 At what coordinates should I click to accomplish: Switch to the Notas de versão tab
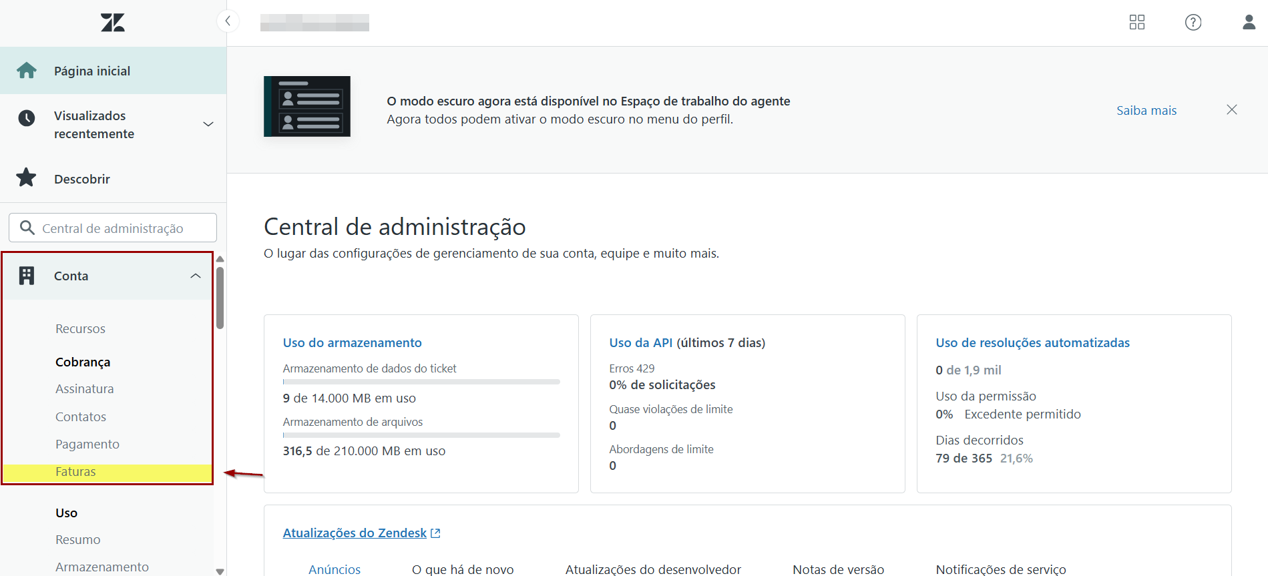(838, 569)
